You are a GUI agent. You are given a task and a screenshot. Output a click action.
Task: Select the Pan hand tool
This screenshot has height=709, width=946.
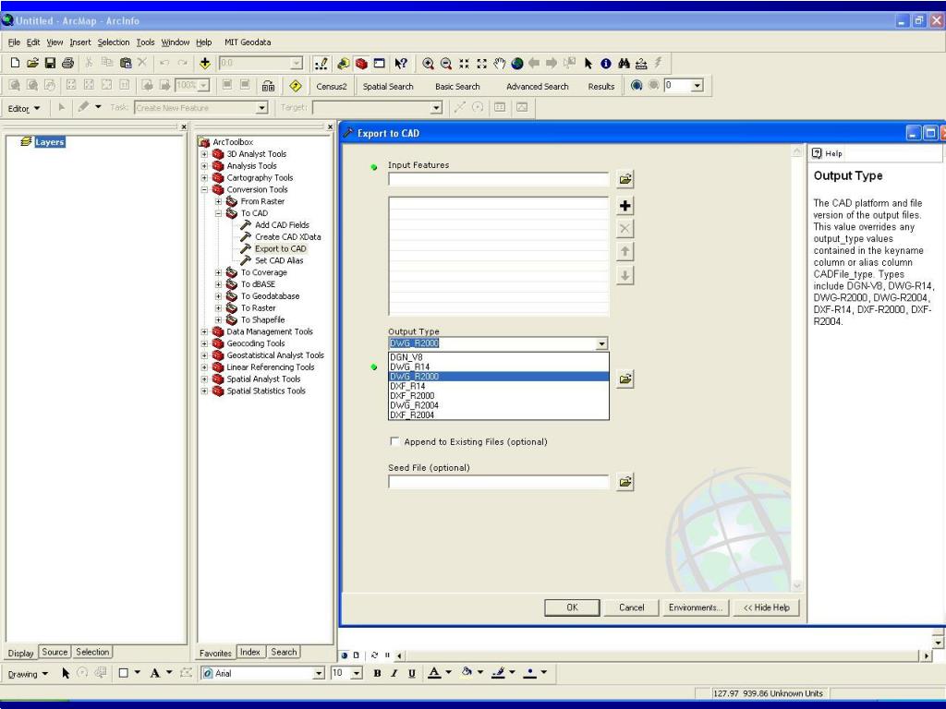pyautogui.click(x=499, y=64)
